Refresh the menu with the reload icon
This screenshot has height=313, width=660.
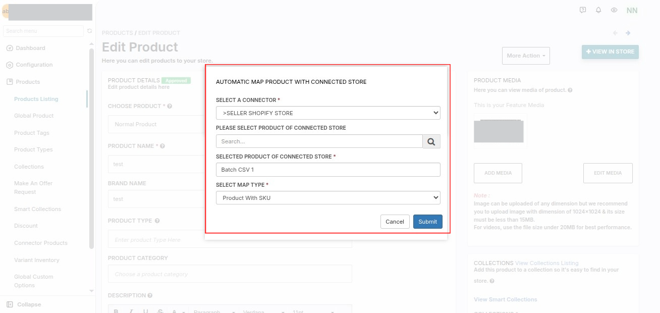pos(89,31)
